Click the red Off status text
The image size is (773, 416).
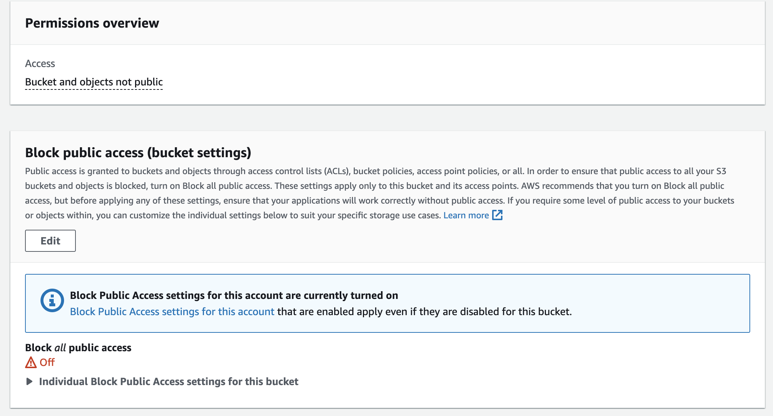pyautogui.click(x=47, y=363)
